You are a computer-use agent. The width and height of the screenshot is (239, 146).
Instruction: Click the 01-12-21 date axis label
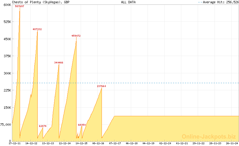click(x=182, y=143)
